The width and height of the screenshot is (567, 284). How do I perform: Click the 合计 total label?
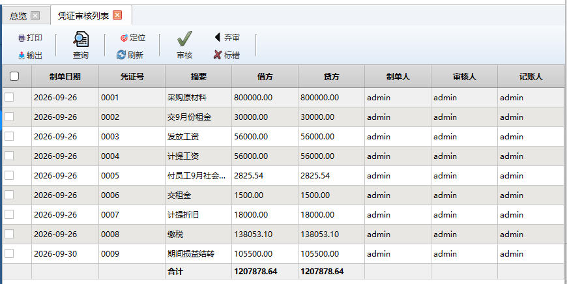(175, 272)
